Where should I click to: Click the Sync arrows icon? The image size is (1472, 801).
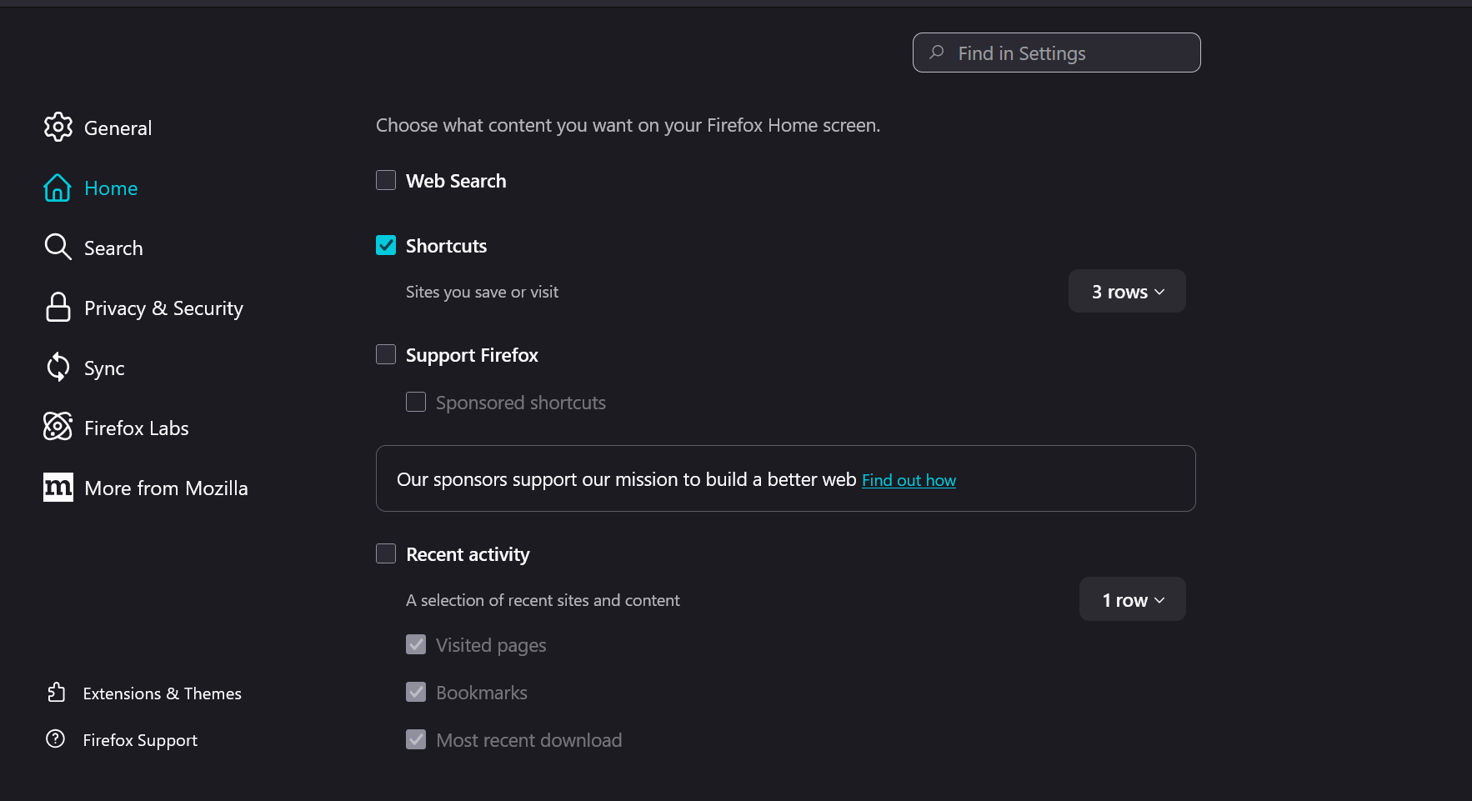[x=58, y=367]
